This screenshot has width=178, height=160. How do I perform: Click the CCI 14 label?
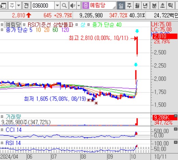click(x=14, y=130)
